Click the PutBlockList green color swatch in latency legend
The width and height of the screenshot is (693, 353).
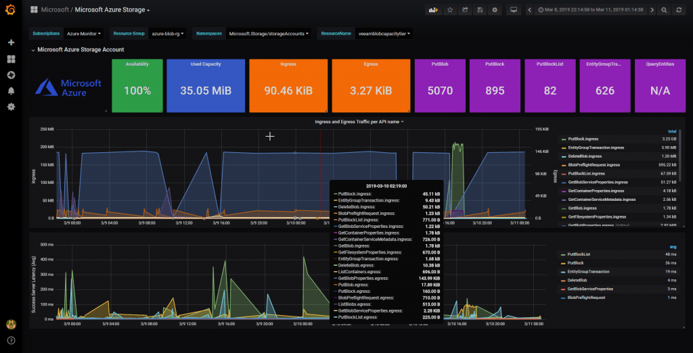[563, 254]
